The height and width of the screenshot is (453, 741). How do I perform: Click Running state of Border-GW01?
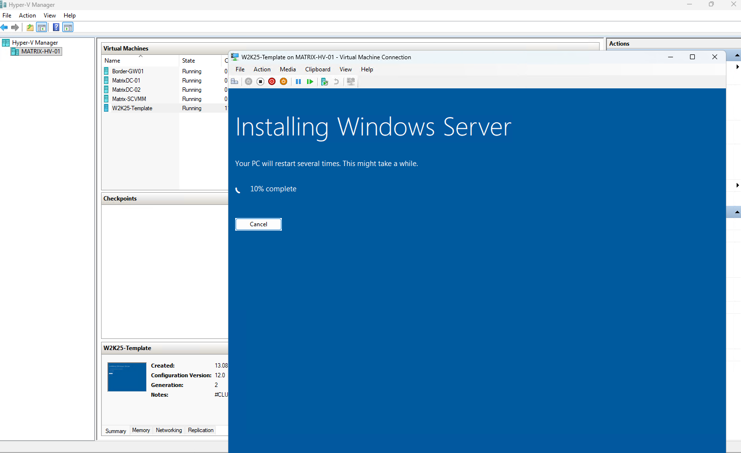[192, 71]
